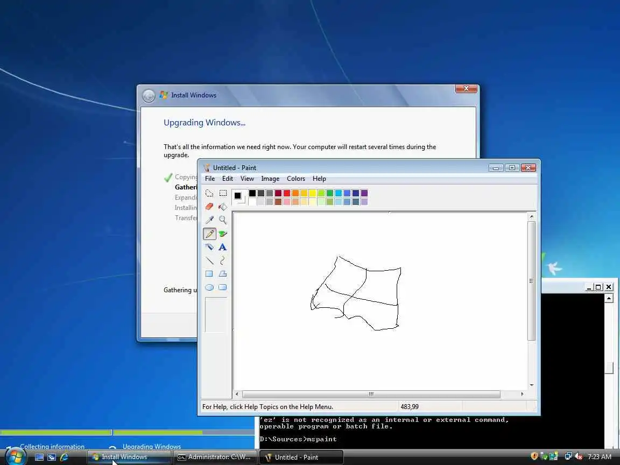
Task: Open the File menu in Paint
Action: [210, 179]
